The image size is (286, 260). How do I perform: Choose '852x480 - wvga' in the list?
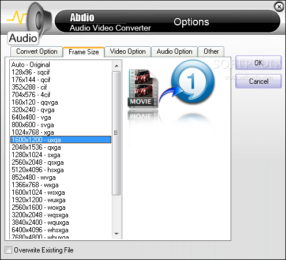(x=61, y=177)
